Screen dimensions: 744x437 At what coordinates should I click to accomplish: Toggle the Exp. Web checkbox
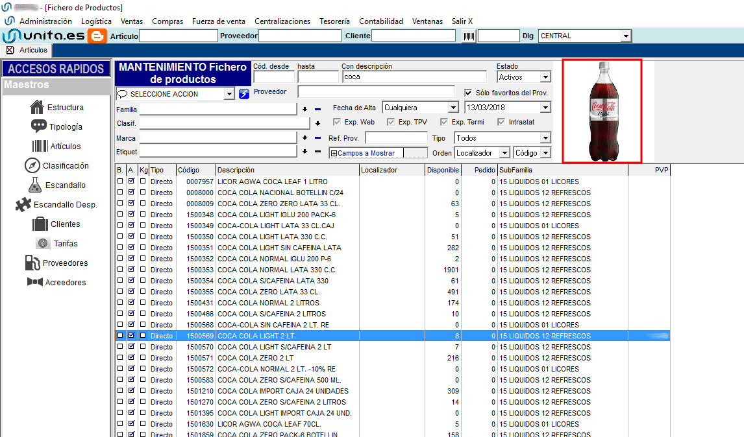337,122
